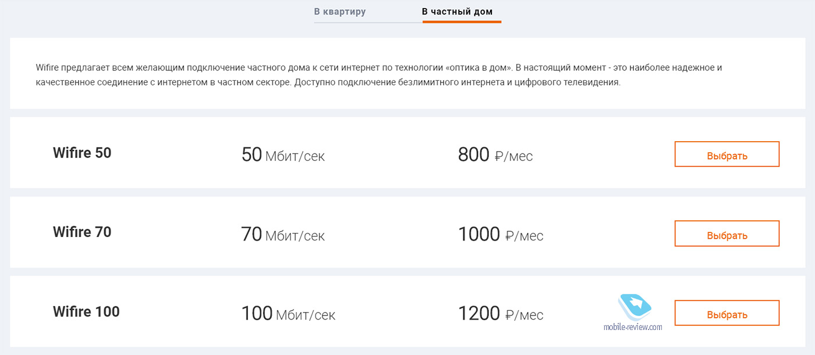This screenshot has height=355, width=815.
Task: Open the «В частный дом» tab
Action: [457, 12]
